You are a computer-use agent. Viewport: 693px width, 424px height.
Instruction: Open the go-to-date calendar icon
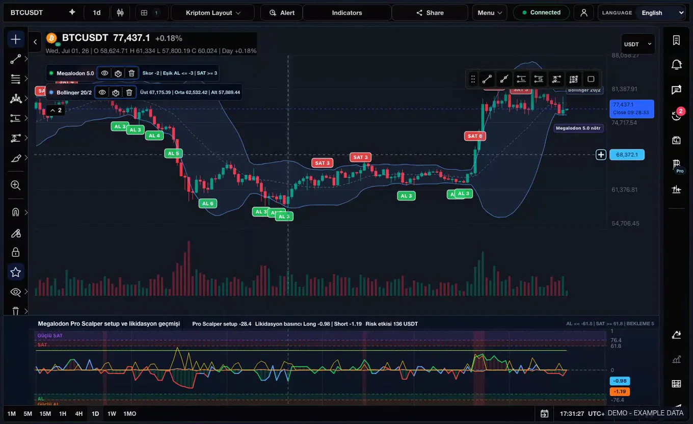coord(545,414)
